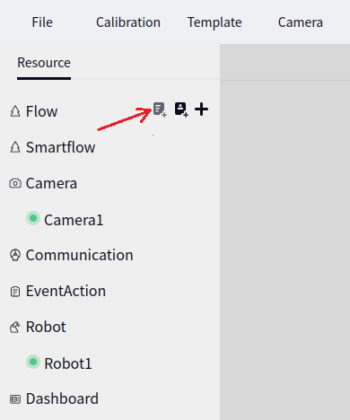Open the Calibration menu
This screenshot has width=350, height=420.
pyautogui.click(x=128, y=22)
